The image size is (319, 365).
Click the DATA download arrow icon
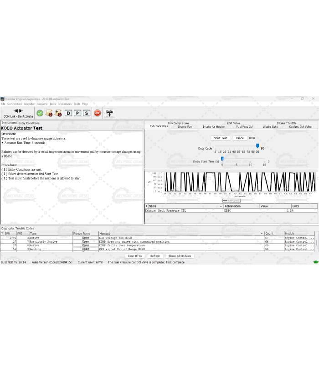[109, 113]
